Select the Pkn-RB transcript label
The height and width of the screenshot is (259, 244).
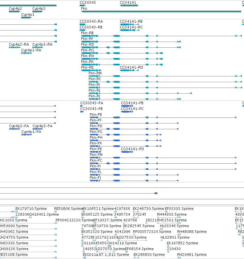tap(87, 33)
